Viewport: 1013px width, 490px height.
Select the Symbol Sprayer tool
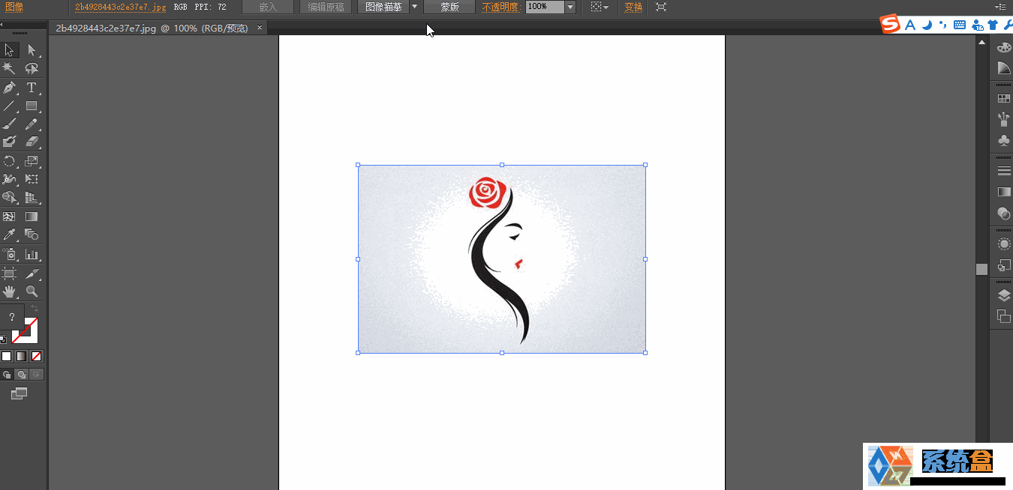point(10,255)
